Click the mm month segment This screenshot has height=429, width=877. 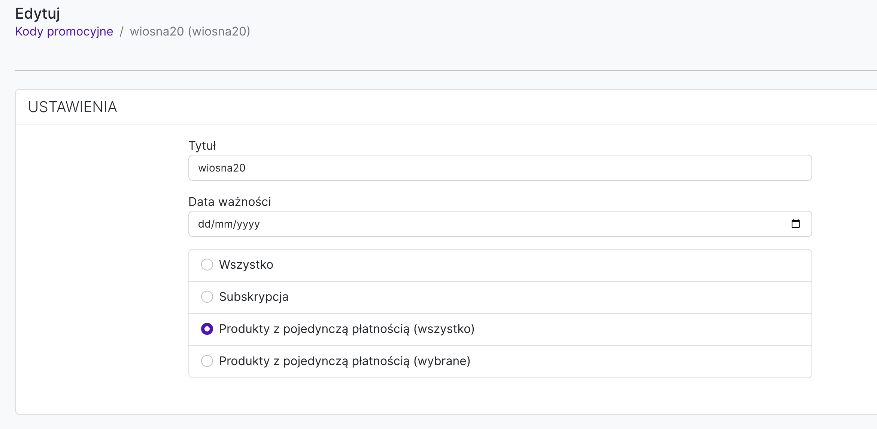[224, 224]
